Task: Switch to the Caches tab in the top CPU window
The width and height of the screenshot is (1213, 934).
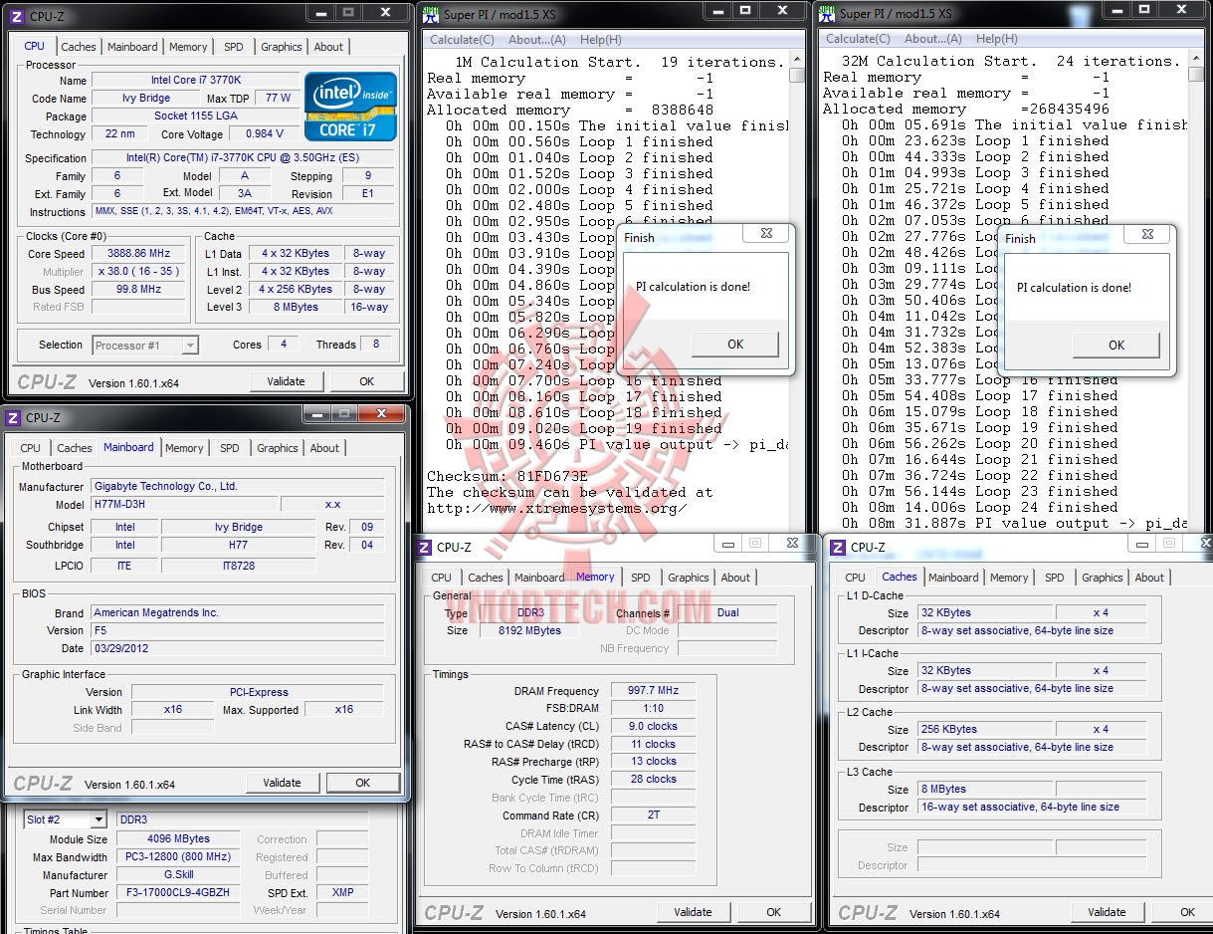Action: click(79, 47)
